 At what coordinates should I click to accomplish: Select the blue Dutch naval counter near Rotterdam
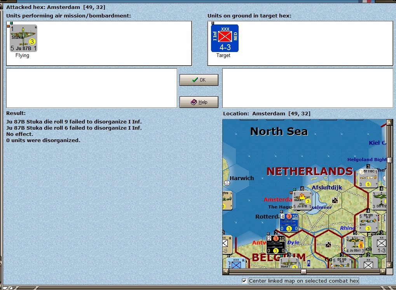click(289, 222)
